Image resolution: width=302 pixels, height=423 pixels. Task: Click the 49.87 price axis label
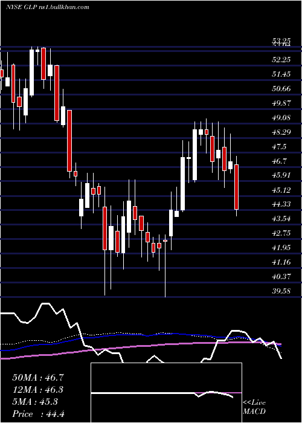[x=281, y=103]
